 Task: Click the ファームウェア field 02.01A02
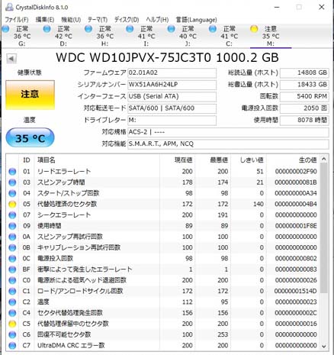[172, 73]
